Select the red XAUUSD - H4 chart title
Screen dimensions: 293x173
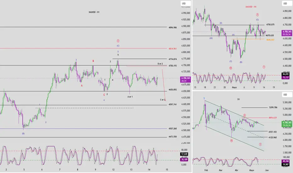(x=251, y=7)
